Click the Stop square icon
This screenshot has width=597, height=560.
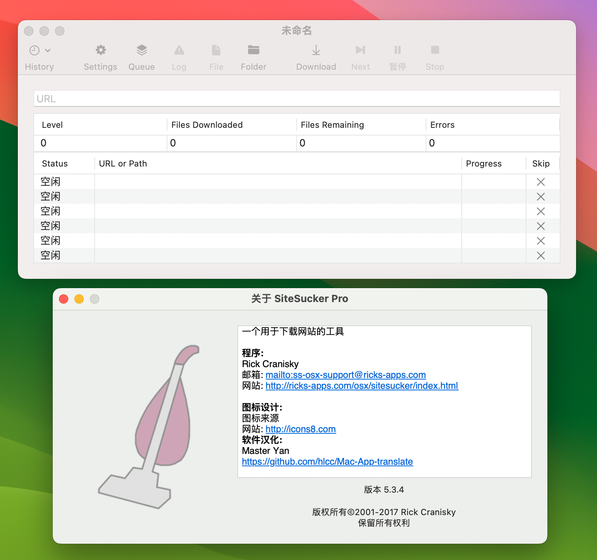[435, 50]
